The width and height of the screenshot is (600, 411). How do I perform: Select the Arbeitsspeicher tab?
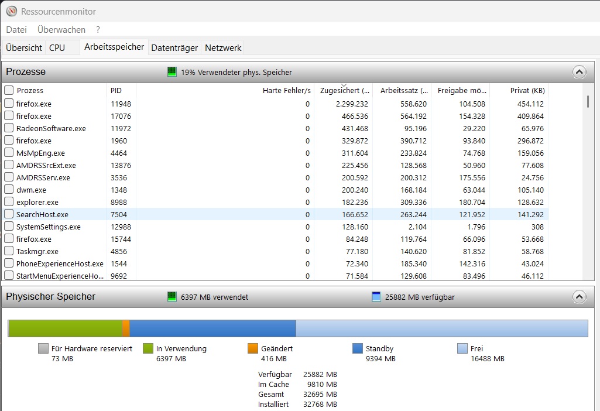[114, 47]
